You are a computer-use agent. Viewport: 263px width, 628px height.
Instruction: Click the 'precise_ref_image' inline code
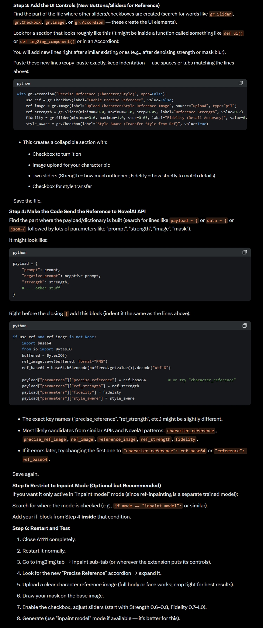45,439
